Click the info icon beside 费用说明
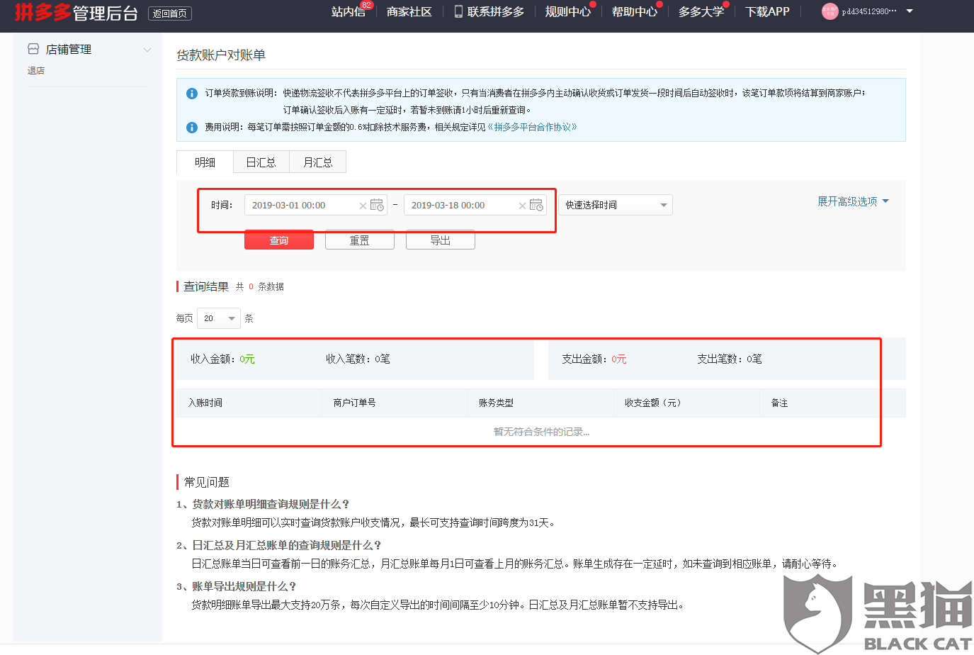974x655 pixels. 191,128
